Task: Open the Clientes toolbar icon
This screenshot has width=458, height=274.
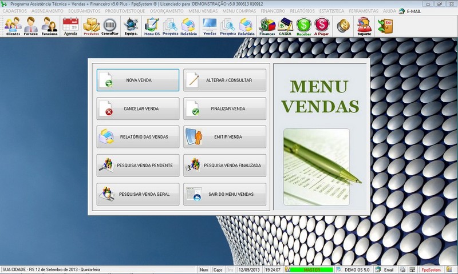Action: (x=13, y=26)
